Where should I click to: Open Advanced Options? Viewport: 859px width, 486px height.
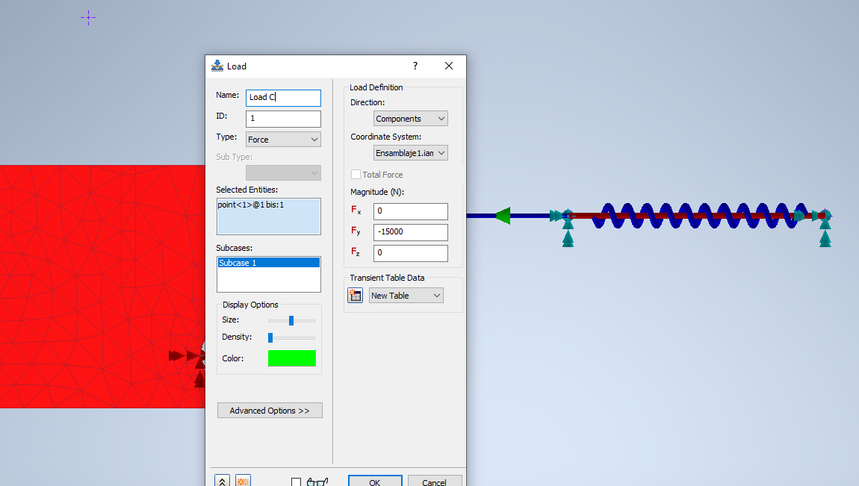click(x=269, y=410)
